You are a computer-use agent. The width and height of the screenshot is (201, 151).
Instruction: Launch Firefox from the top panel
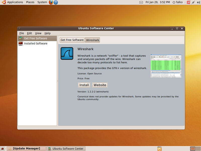(x=51, y=2)
